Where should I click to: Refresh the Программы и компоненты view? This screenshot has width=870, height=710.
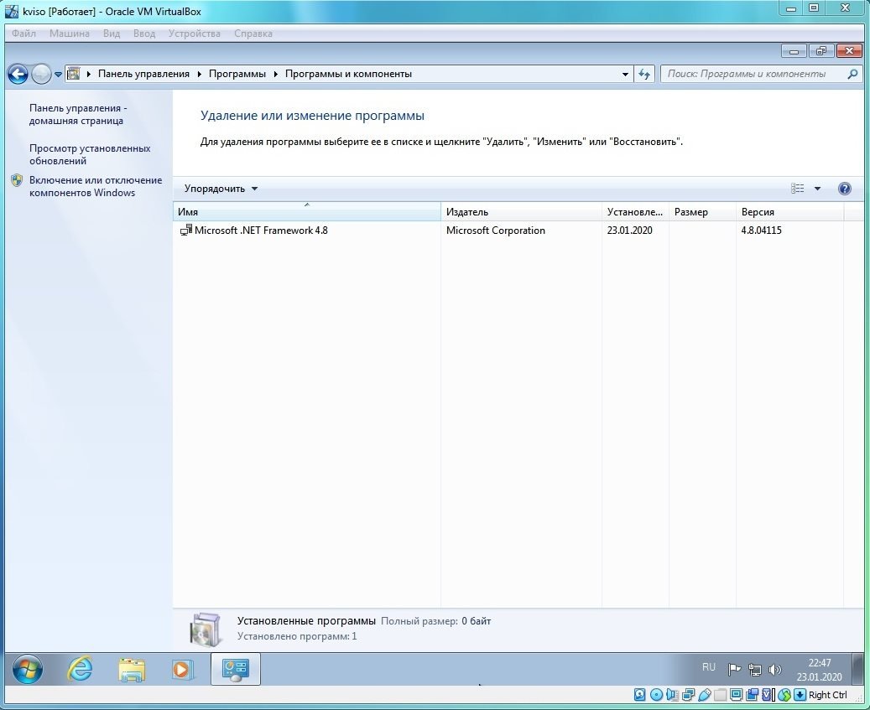tap(644, 74)
